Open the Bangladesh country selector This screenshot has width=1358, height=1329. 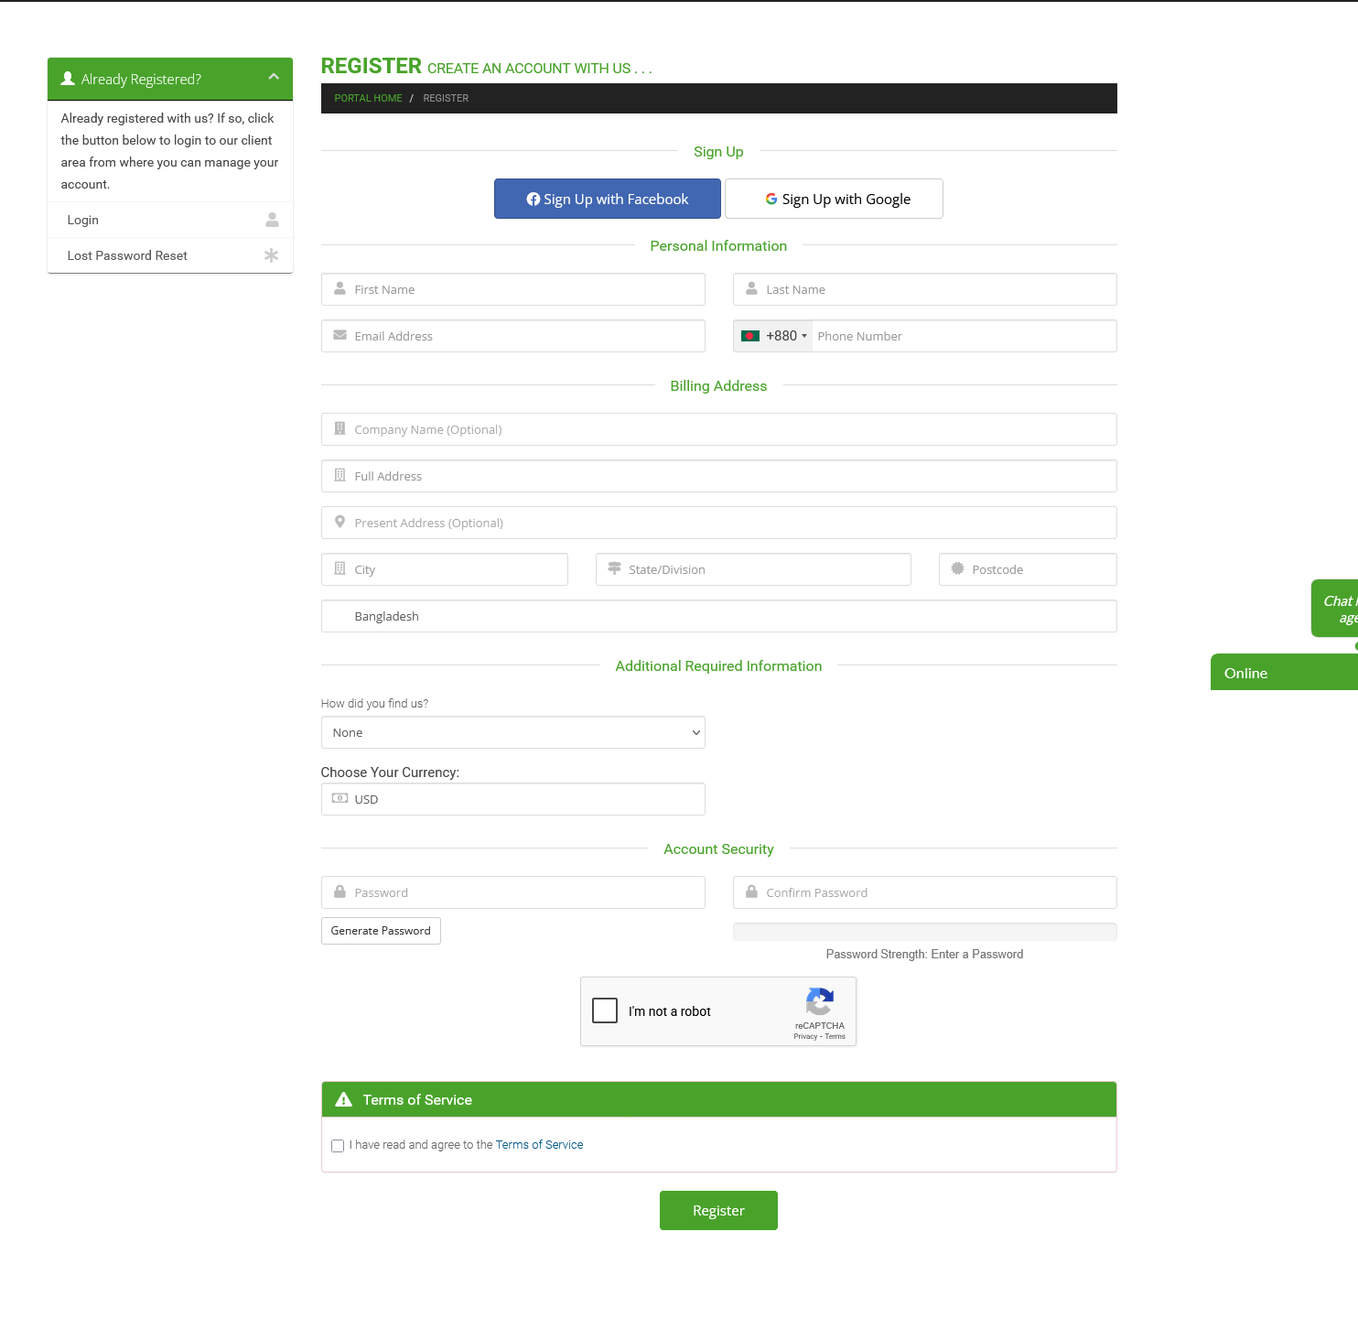pos(718,616)
